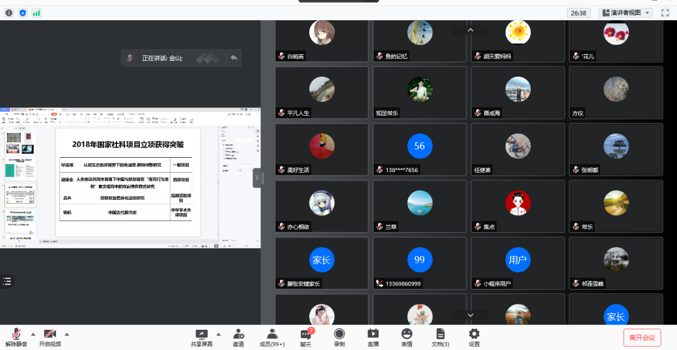Viewport: 677px width, 350px height.
Task: Open the Reactions (表情) picker
Action: tap(407, 337)
